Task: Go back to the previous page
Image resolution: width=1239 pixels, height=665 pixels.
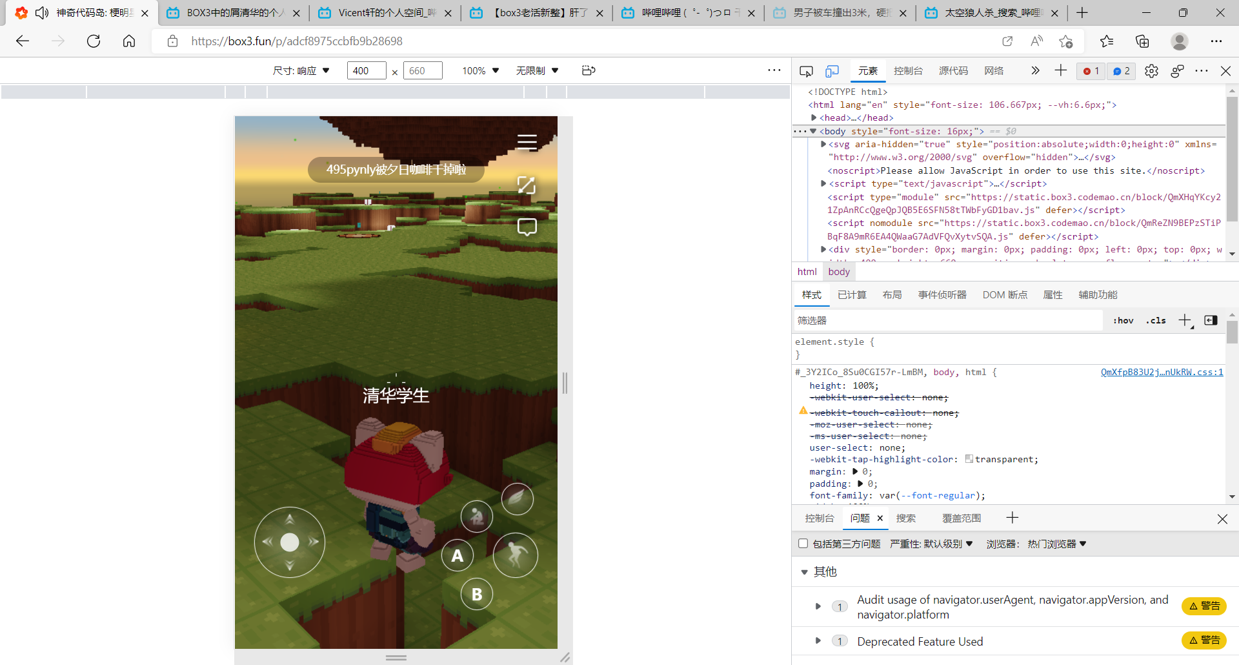Action: (x=23, y=41)
